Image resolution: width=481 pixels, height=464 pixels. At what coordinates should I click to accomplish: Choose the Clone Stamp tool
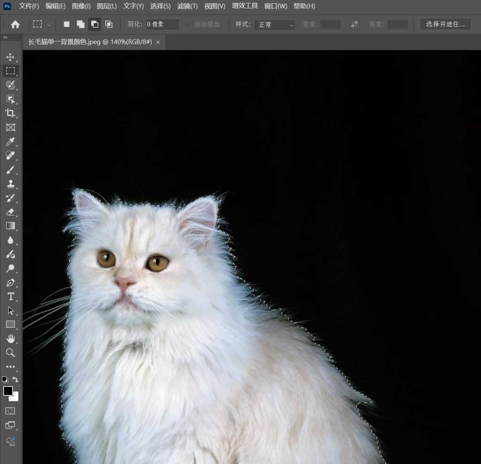(10, 184)
